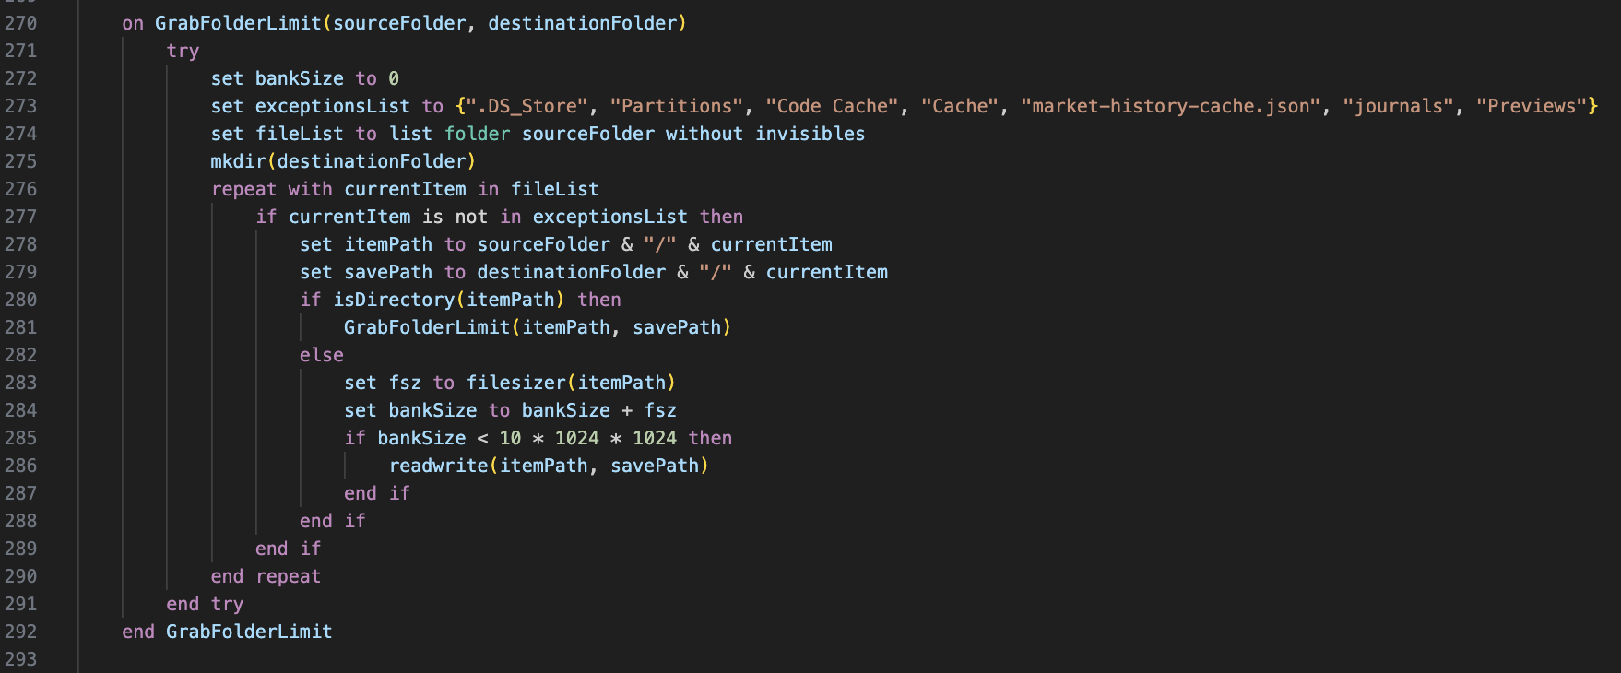Viewport: 1621px width, 673px height.
Task: Select line number 276 in the gutter
Action: point(20,189)
